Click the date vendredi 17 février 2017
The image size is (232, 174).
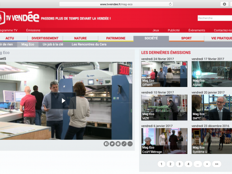208,59
